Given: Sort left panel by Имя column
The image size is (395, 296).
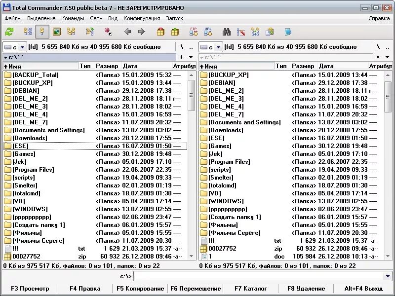Looking at the screenshot, I should click(x=40, y=66).
